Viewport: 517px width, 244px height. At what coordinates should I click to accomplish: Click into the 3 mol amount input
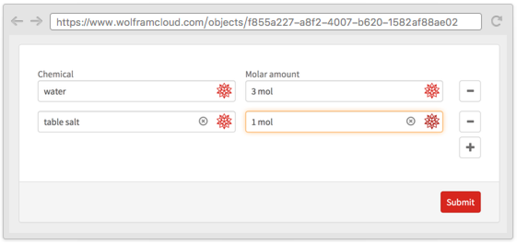point(332,92)
